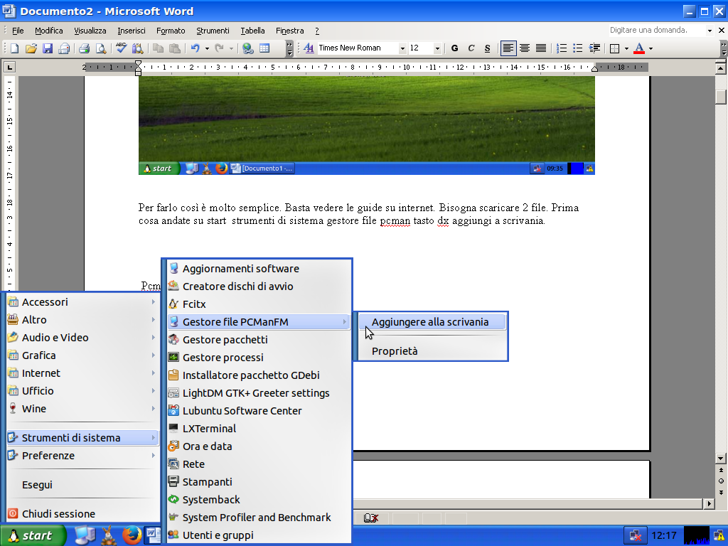Insert a table using the toolbar icon
Screen dimensions: 728x546
(x=264, y=48)
